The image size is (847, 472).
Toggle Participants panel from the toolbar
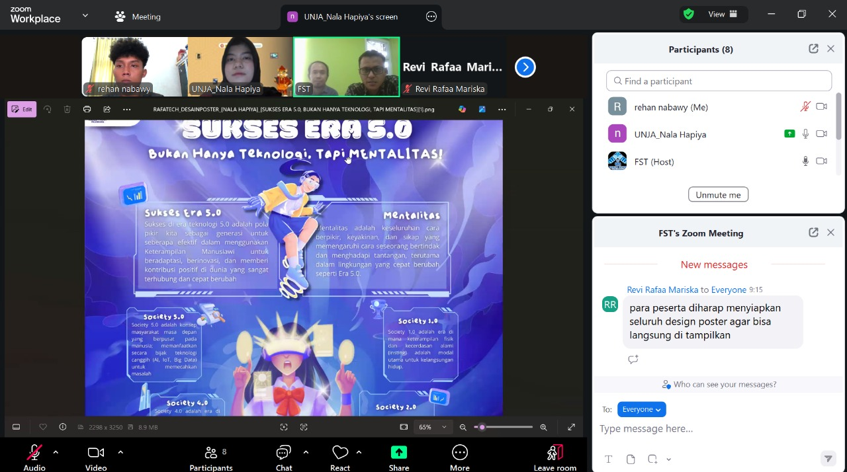coord(211,453)
